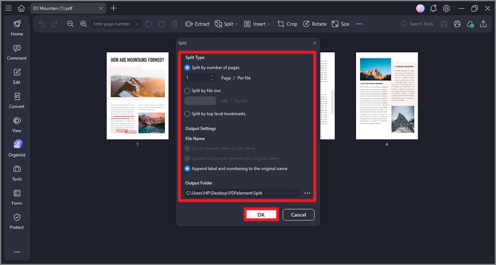Click Size in the toolbar
496x265 pixels.
coord(340,24)
